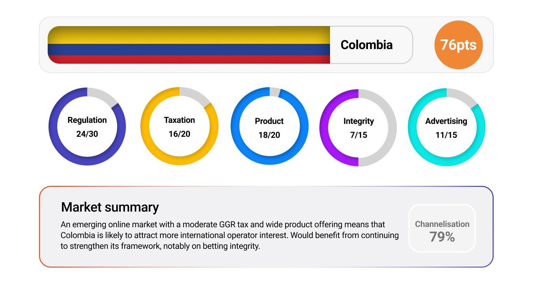533x300 pixels.
Task: Click the 79% channelisation value
Action: tap(442, 237)
